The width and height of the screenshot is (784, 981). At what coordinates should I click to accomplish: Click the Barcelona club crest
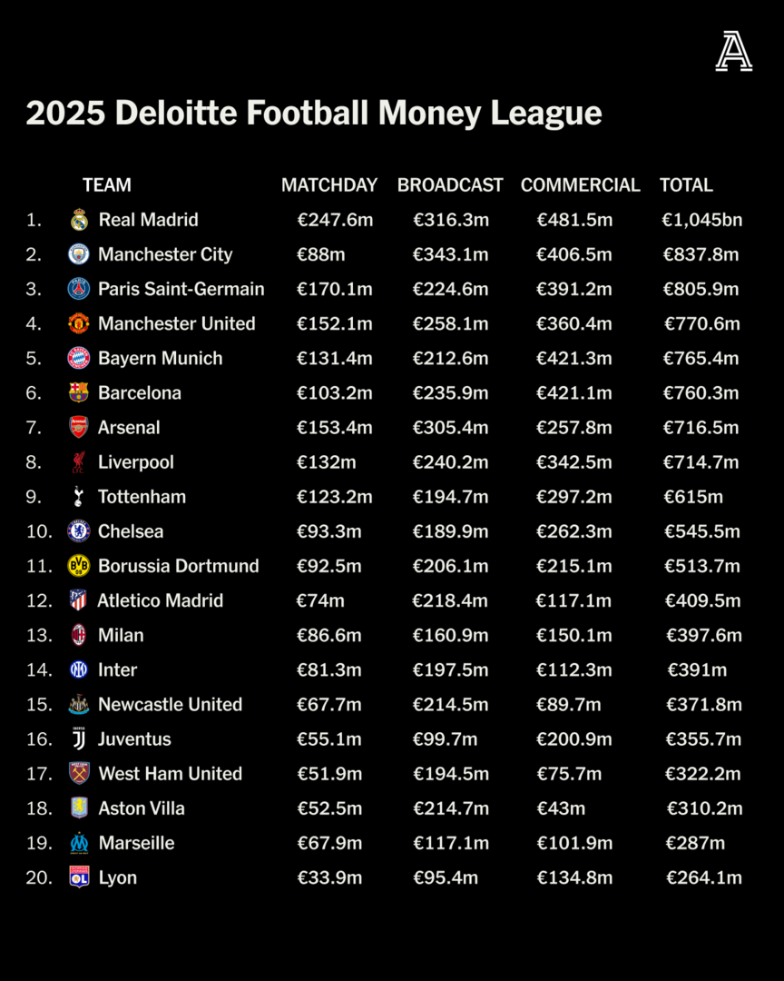[79, 392]
